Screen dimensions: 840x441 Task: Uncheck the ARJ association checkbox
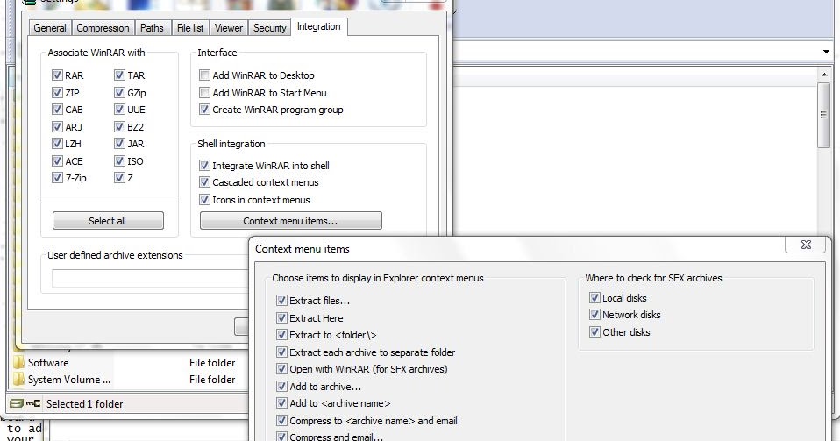pos(57,127)
